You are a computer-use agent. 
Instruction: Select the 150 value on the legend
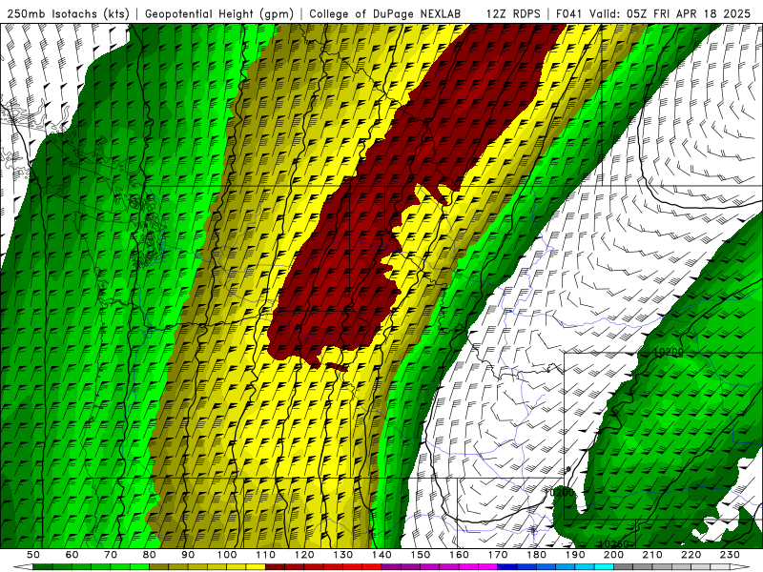tap(421, 555)
